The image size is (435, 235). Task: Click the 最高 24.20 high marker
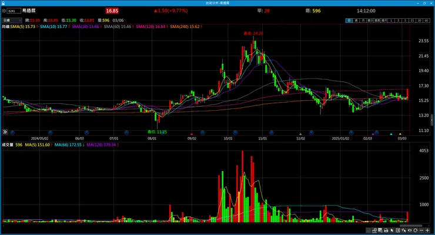253,33
